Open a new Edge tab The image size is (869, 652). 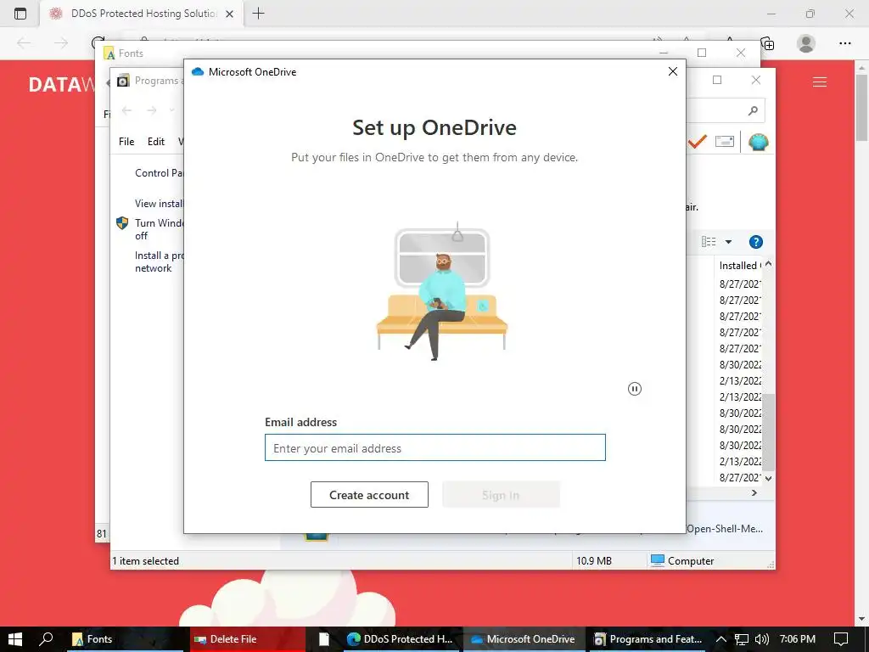(258, 14)
